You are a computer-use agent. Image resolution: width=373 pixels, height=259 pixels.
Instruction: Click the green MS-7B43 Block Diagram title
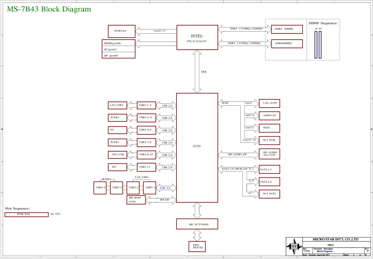coord(49,9)
